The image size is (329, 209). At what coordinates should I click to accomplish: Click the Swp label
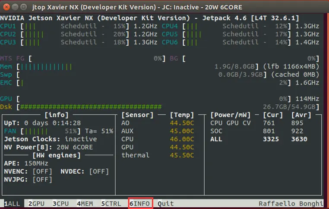point(6,75)
